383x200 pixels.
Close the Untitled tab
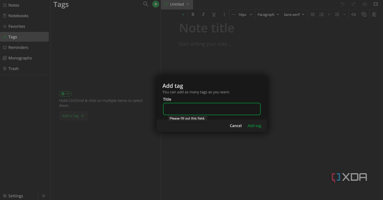point(188,4)
